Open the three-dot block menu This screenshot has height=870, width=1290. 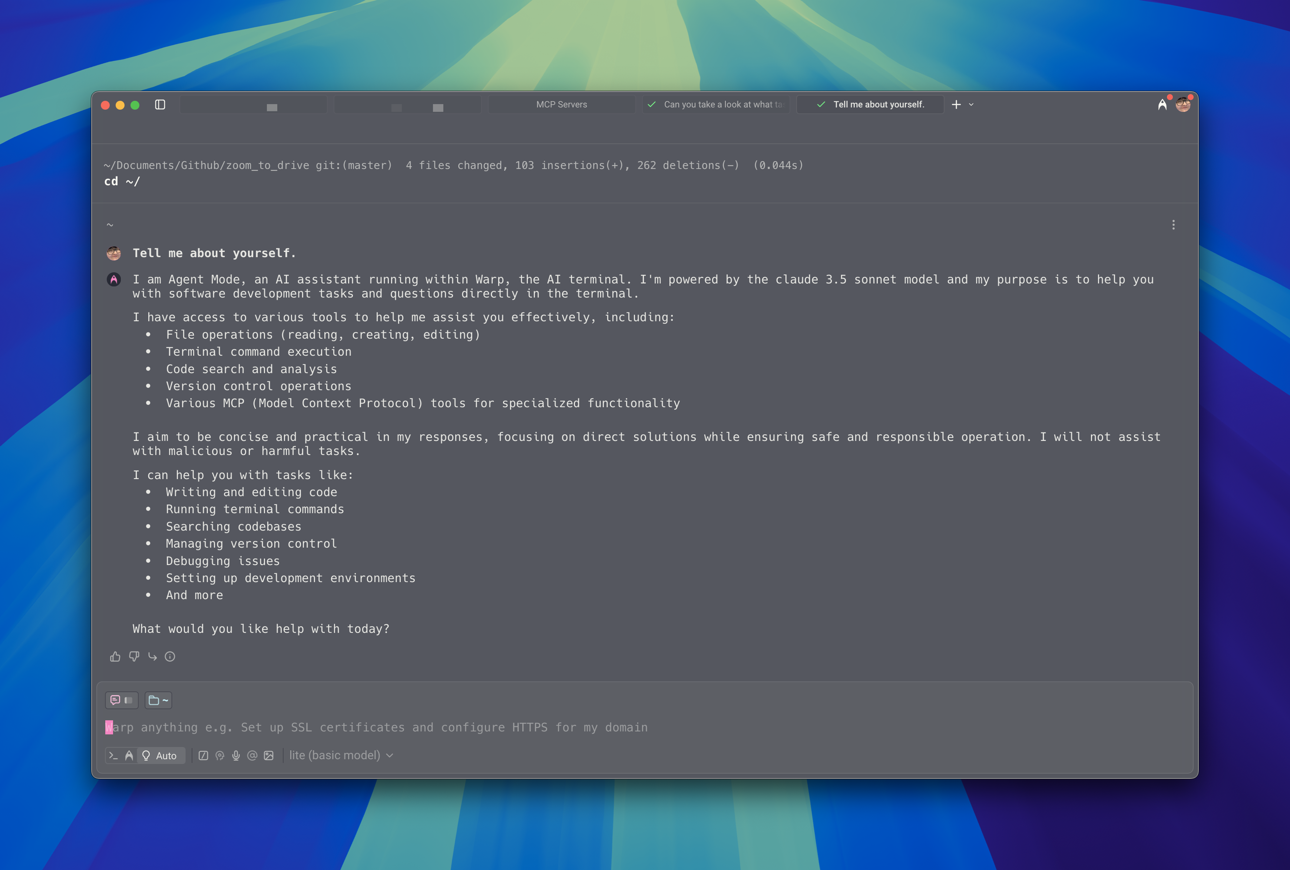[x=1173, y=225]
